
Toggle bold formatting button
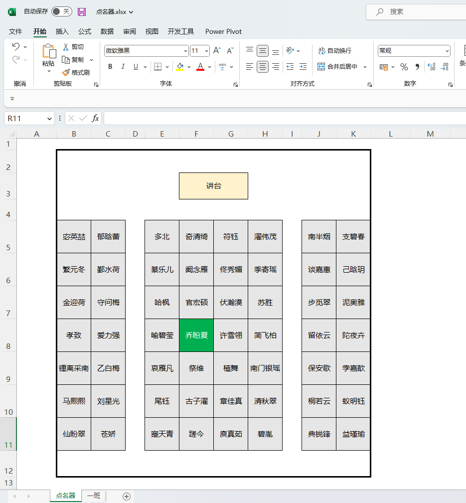[110, 67]
